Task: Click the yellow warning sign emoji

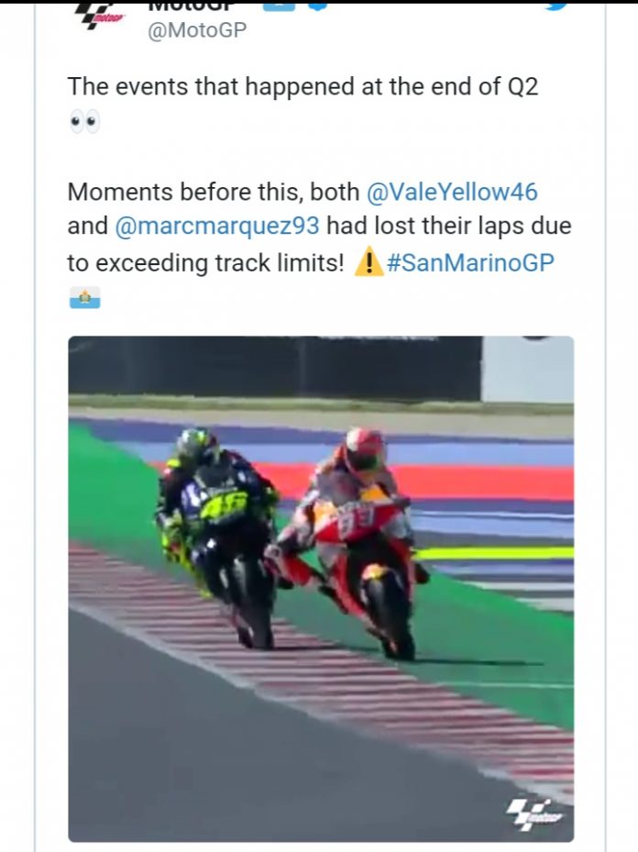Action: [x=368, y=263]
